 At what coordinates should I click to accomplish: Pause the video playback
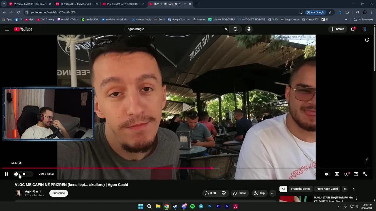(x=6, y=174)
